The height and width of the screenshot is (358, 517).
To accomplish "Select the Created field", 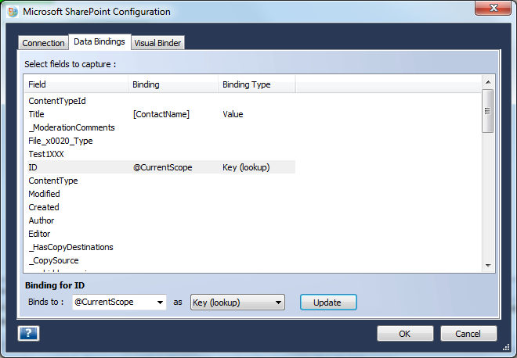I will tap(44, 207).
